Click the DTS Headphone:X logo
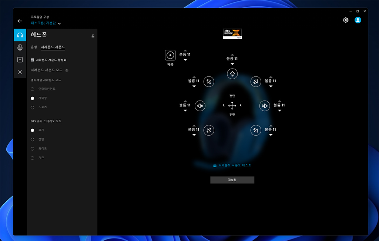379x241 pixels. (x=232, y=34)
